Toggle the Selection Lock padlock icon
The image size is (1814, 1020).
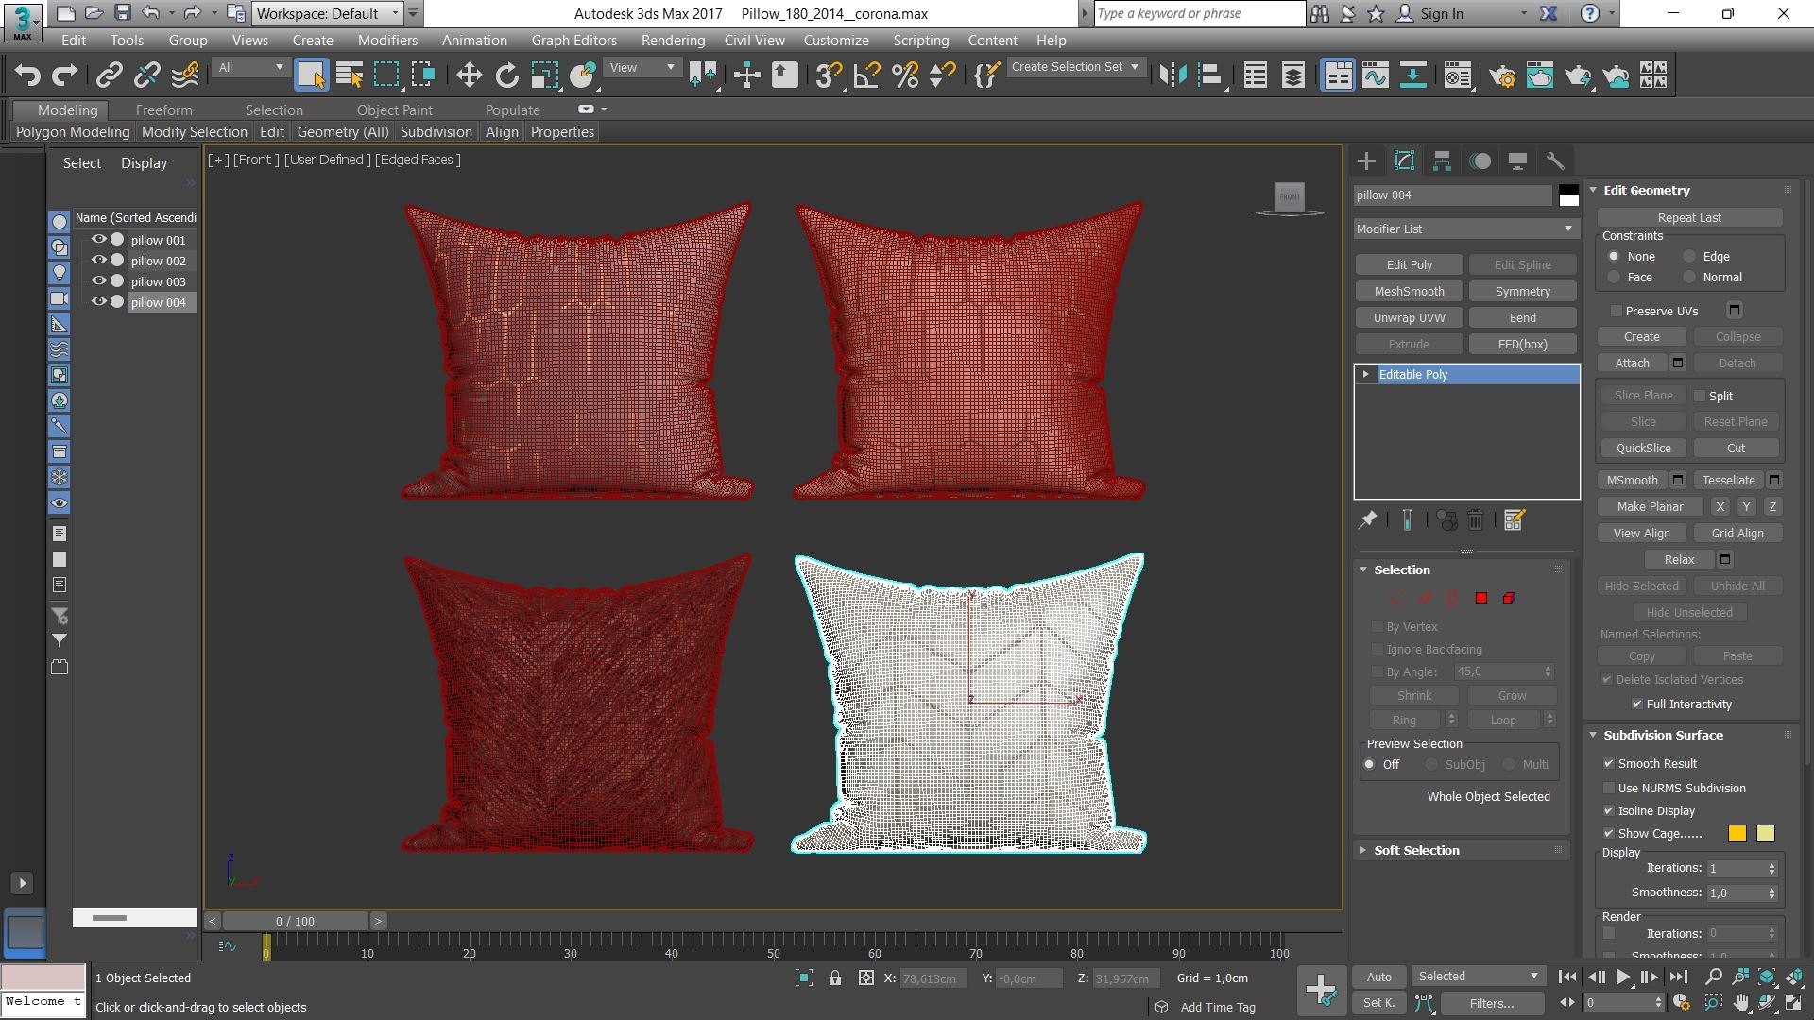click(x=835, y=978)
